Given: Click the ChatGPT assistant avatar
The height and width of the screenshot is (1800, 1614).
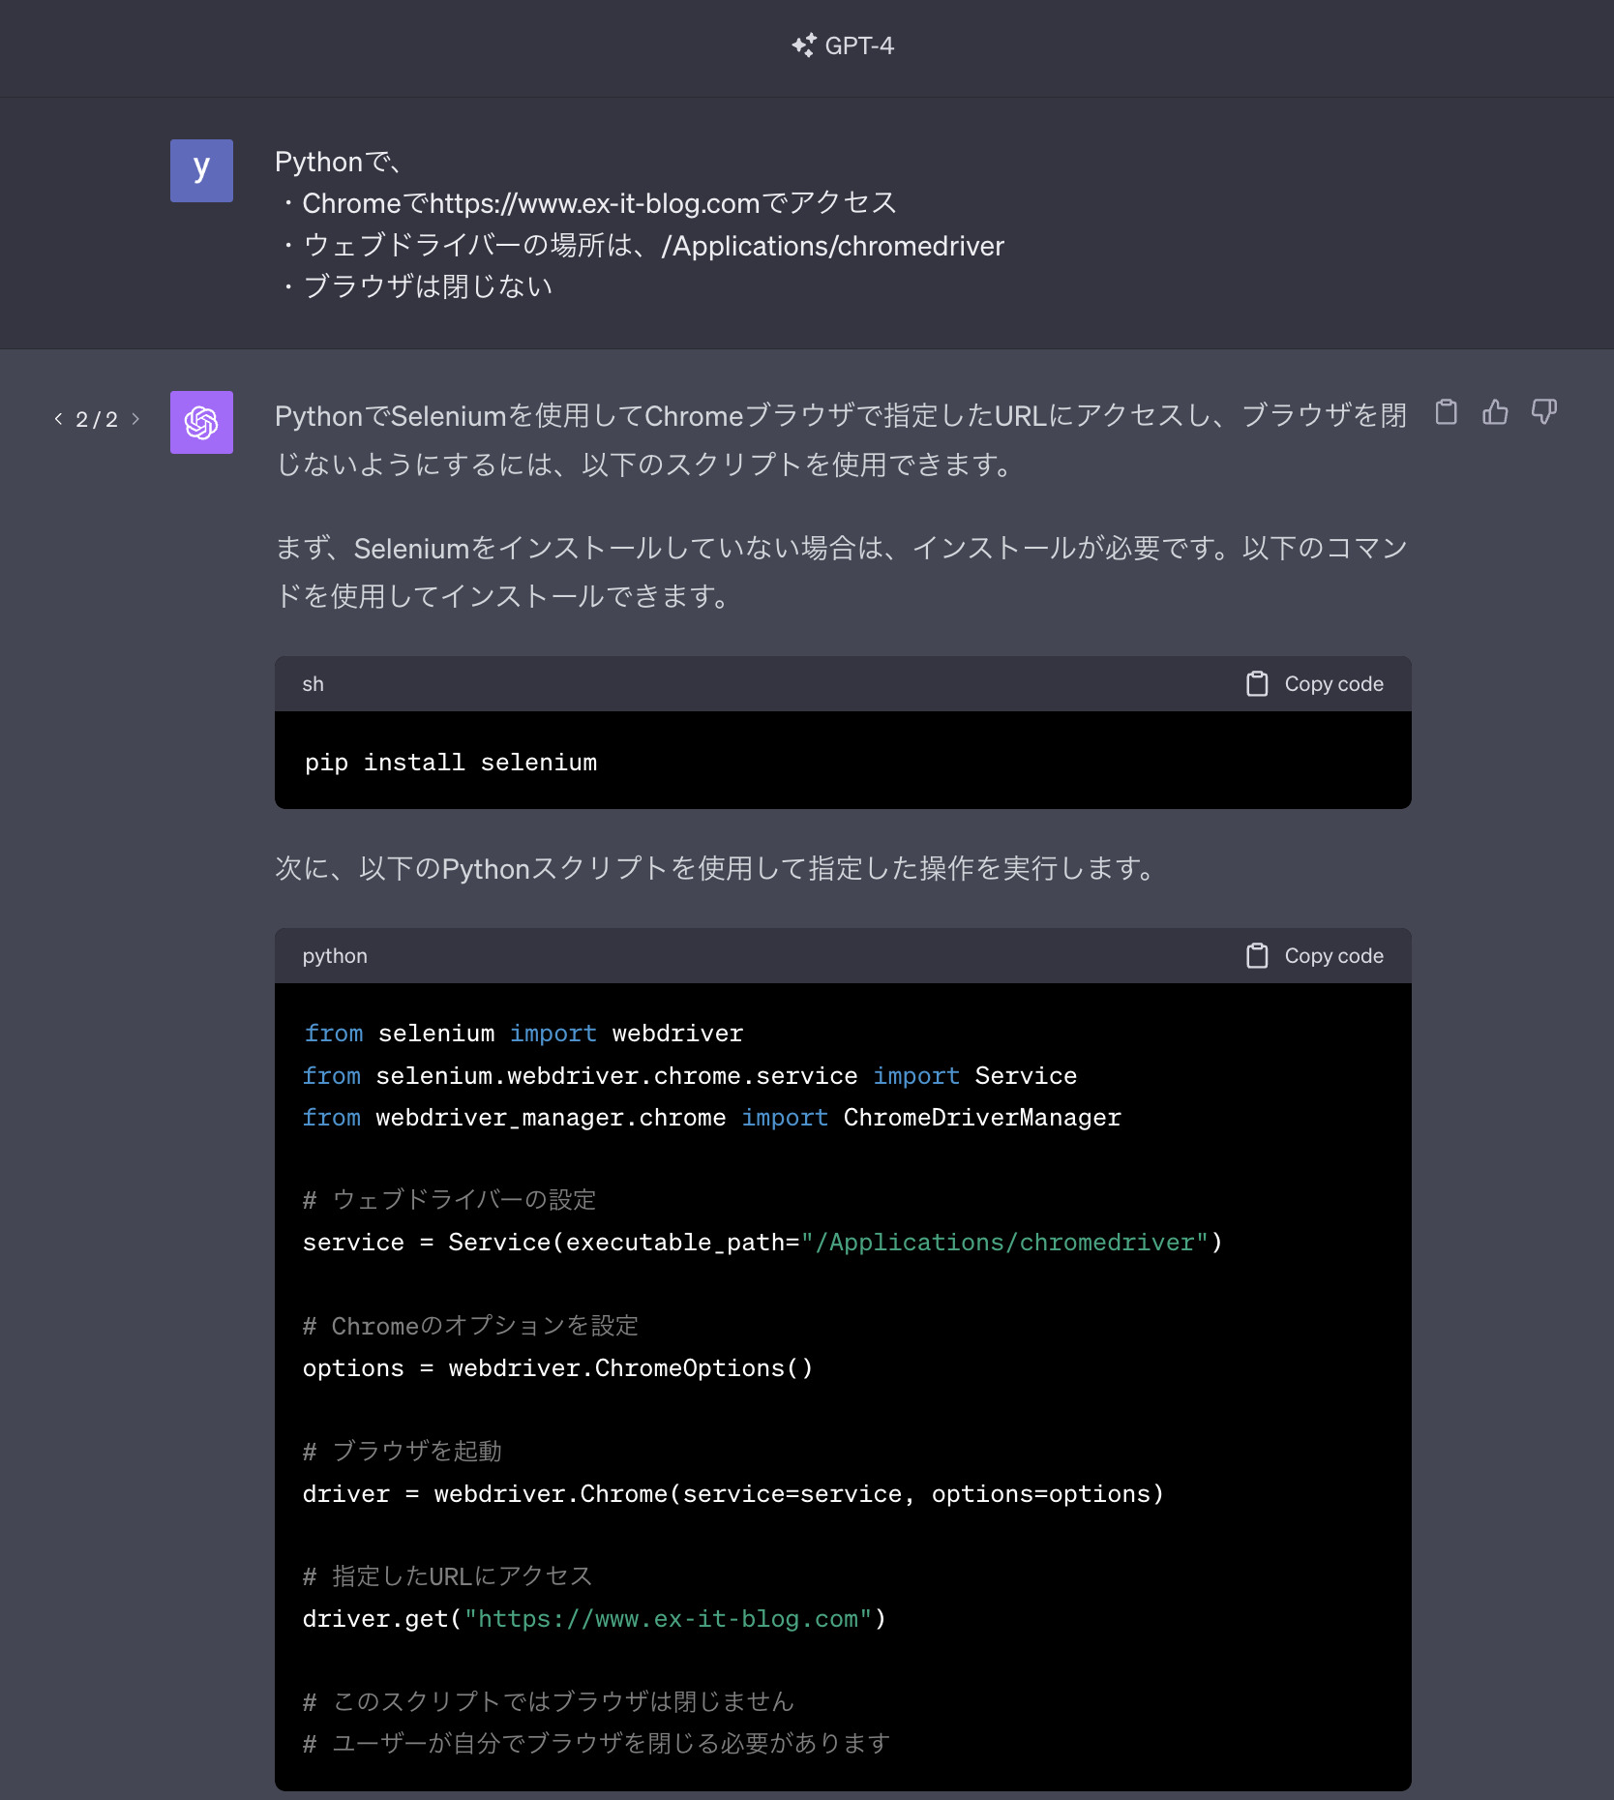Looking at the screenshot, I should pos(201,422).
